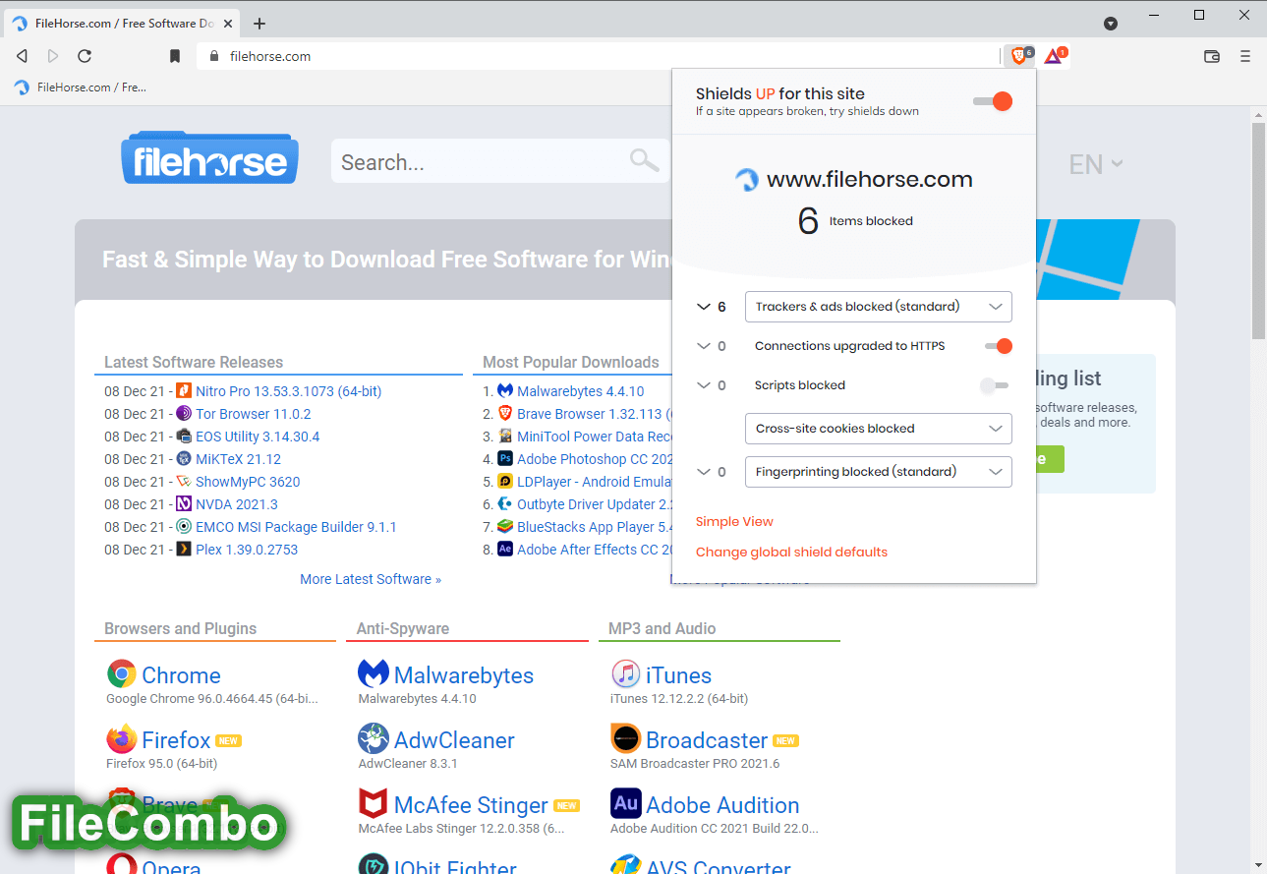Image resolution: width=1267 pixels, height=874 pixels.
Task: Click the MP3 and Audio heading
Action: [662, 628]
